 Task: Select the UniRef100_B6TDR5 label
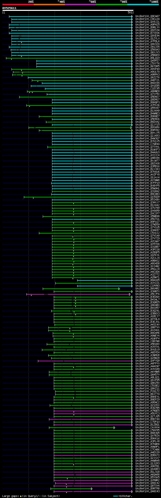[x=147, y=66]
